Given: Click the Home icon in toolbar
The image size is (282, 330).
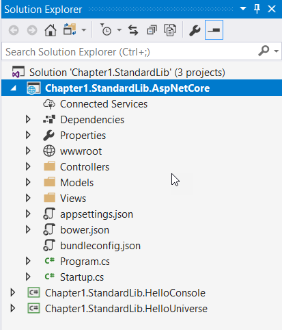Looking at the screenshot, I should tap(51, 30).
